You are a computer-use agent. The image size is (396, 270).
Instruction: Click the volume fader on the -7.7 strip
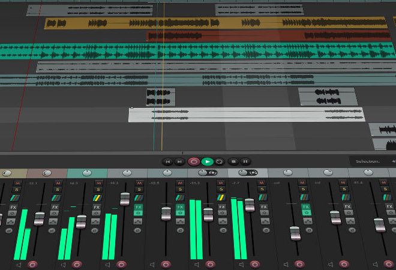point(250,205)
